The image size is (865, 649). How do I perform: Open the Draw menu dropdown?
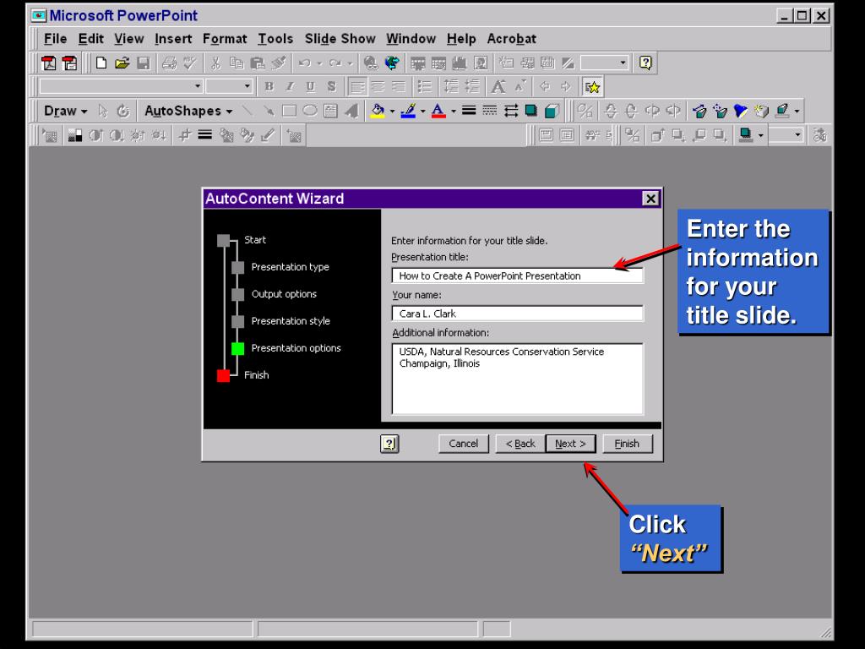pos(65,111)
